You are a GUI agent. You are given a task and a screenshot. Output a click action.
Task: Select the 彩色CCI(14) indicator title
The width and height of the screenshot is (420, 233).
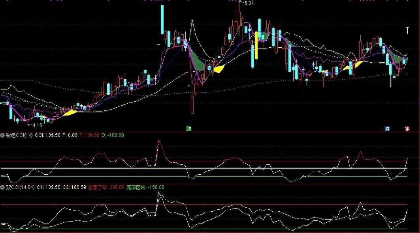point(19,135)
